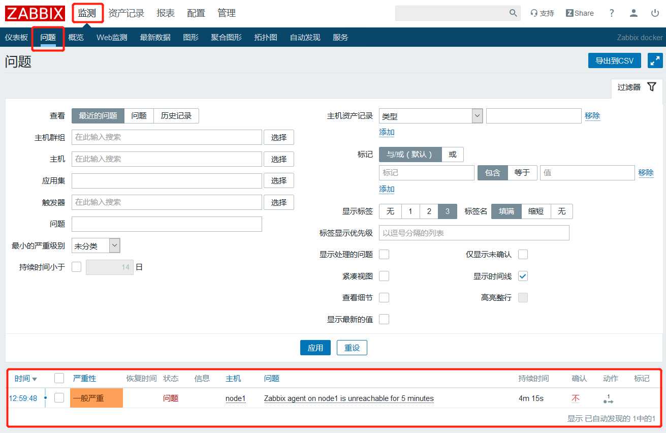
Task: Select 或 tag operator
Action: tap(453, 154)
